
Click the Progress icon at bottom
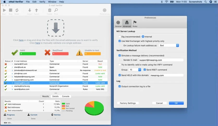(x=5, y=115)
